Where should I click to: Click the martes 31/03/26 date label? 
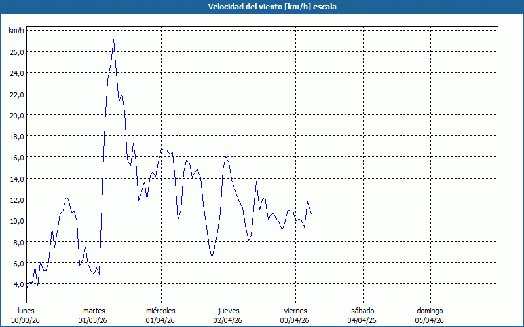[94, 316]
